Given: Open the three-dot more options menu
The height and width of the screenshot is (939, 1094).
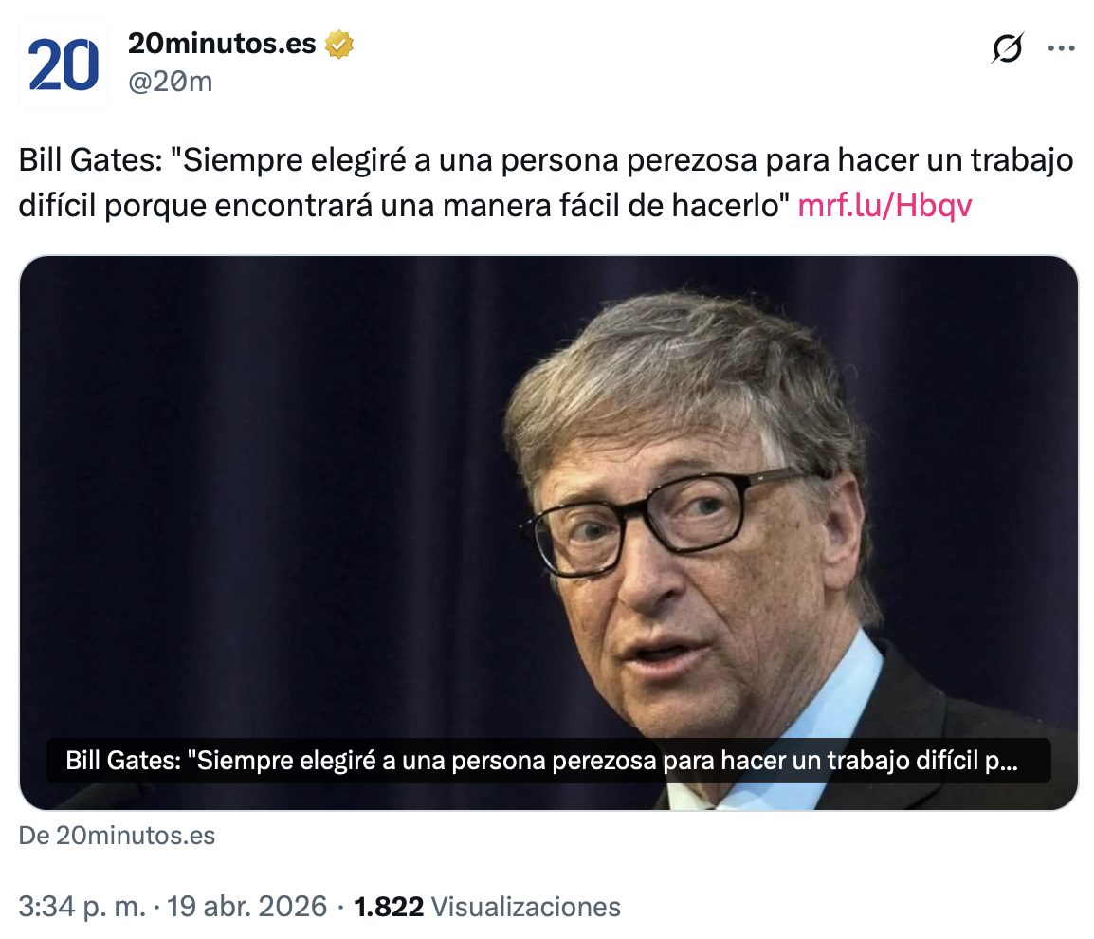Looking at the screenshot, I should point(1061,48).
